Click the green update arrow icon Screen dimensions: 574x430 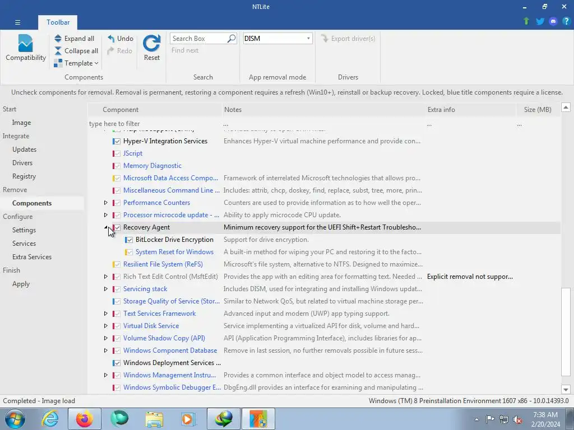click(x=526, y=21)
